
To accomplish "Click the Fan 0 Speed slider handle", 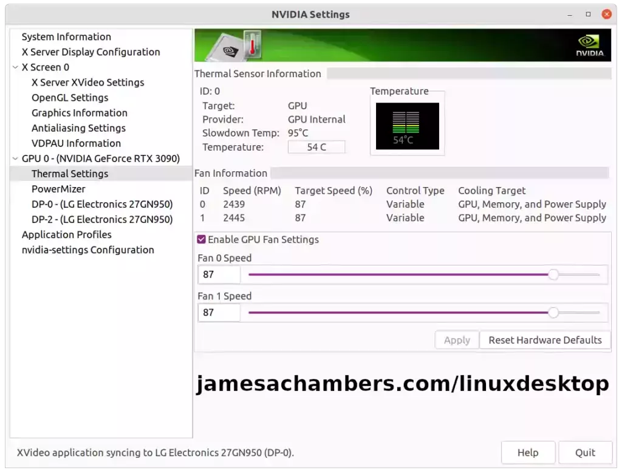I will click(553, 274).
